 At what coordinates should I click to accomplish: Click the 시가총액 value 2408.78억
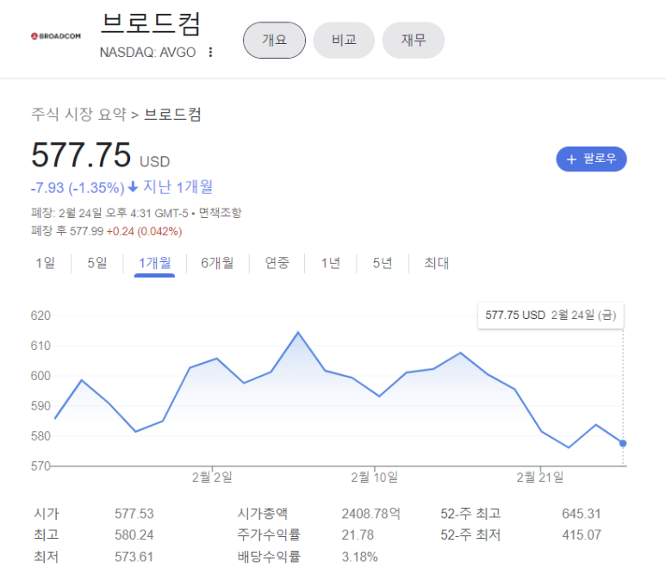pyautogui.click(x=371, y=514)
